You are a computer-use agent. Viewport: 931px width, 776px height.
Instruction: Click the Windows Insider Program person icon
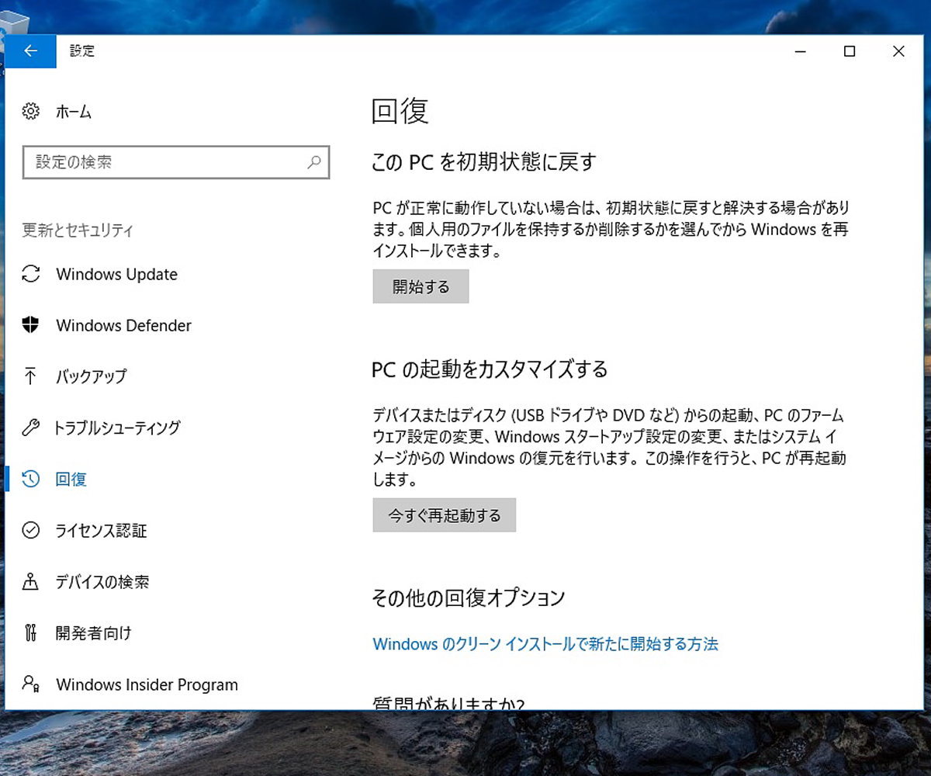tap(30, 684)
